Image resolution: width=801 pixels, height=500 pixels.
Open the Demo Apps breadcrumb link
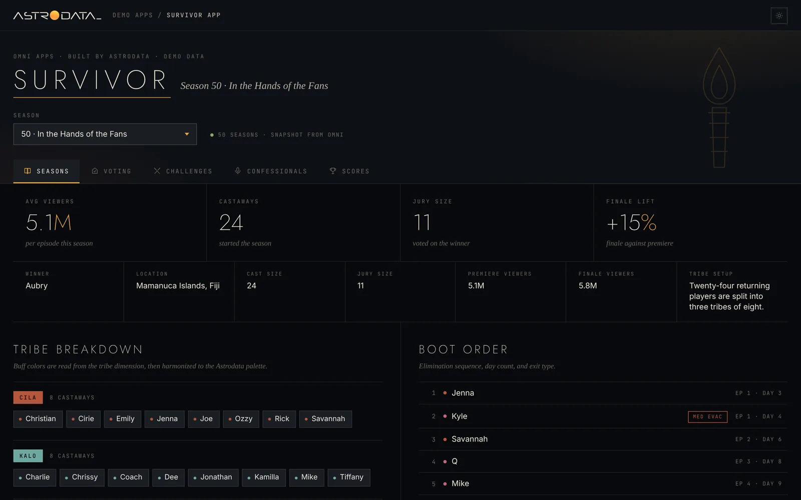133,15
